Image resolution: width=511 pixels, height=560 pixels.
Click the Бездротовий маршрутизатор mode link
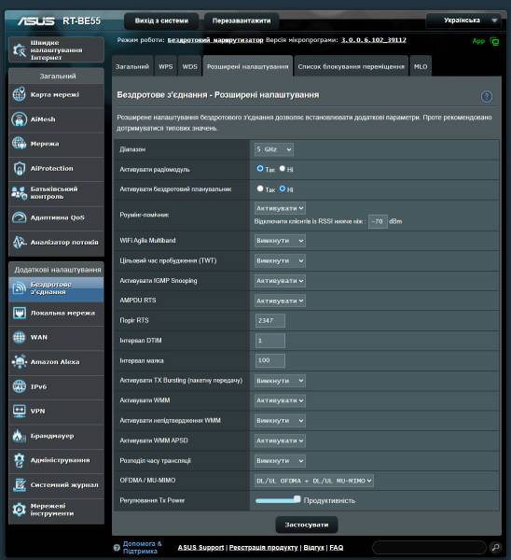coord(215,40)
